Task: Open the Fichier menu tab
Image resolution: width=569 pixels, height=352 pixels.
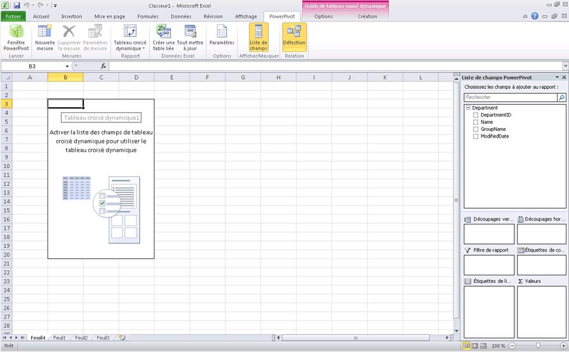Action: point(13,16)
